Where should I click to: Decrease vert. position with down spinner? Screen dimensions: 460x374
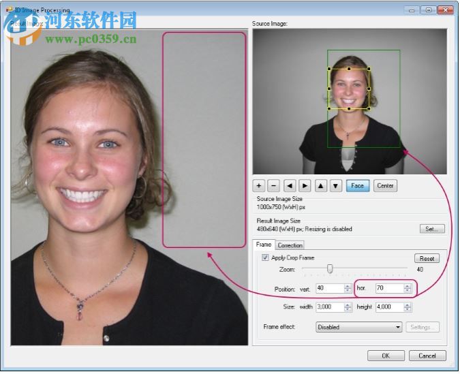coord(348,291)
